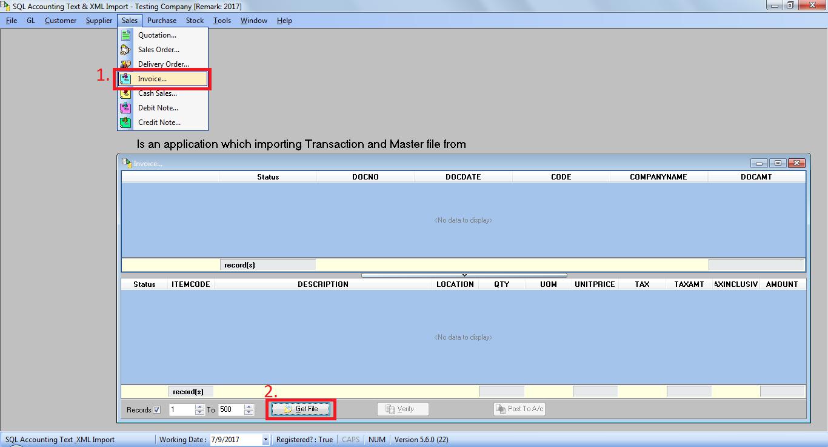Choose Cash Sales... menu entry

click(163, 93)
